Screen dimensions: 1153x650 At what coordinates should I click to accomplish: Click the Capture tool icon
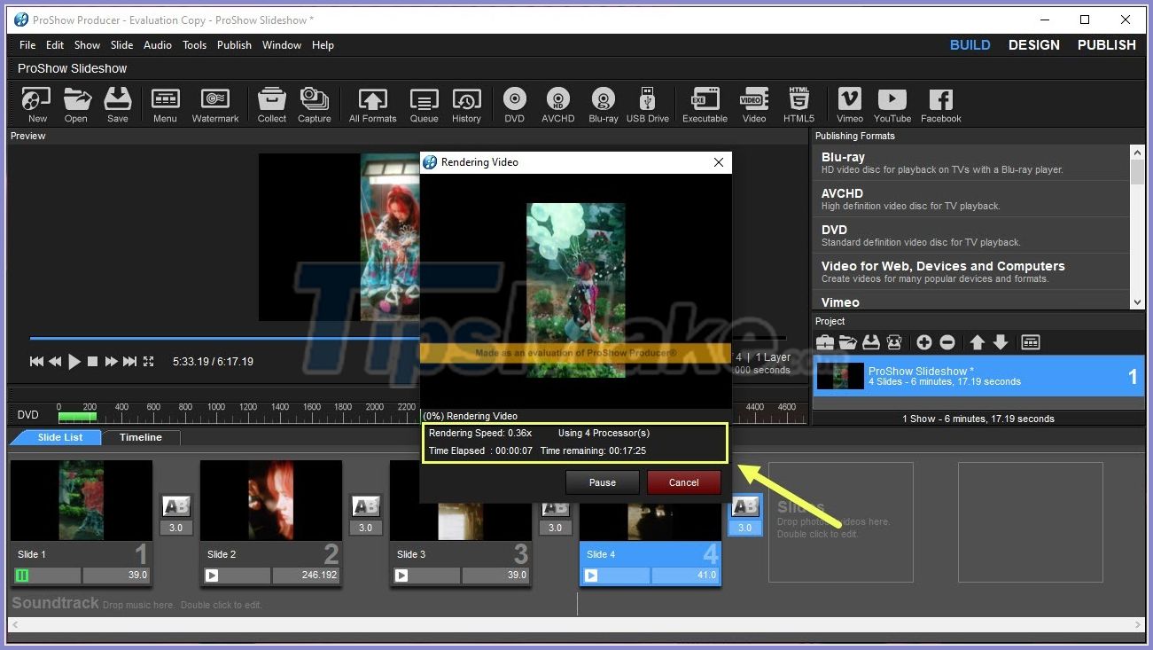pos(315,104)
